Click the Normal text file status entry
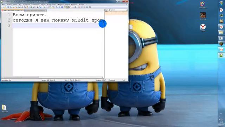The image size is (225, 127). 6,80
